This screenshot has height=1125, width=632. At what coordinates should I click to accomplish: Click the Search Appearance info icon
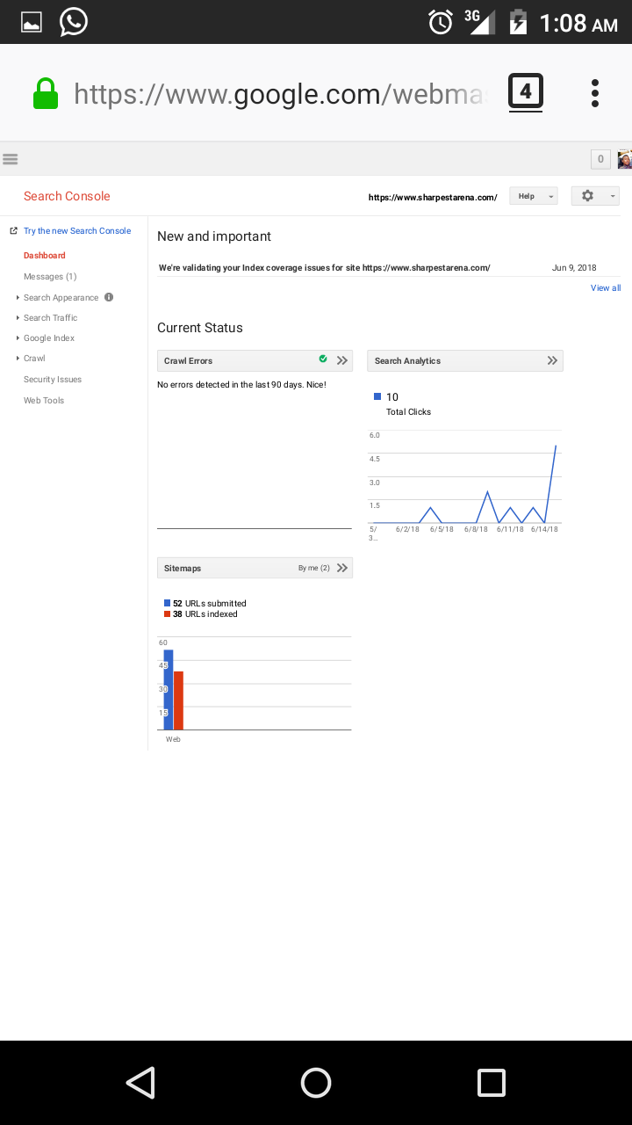[109, 297]
